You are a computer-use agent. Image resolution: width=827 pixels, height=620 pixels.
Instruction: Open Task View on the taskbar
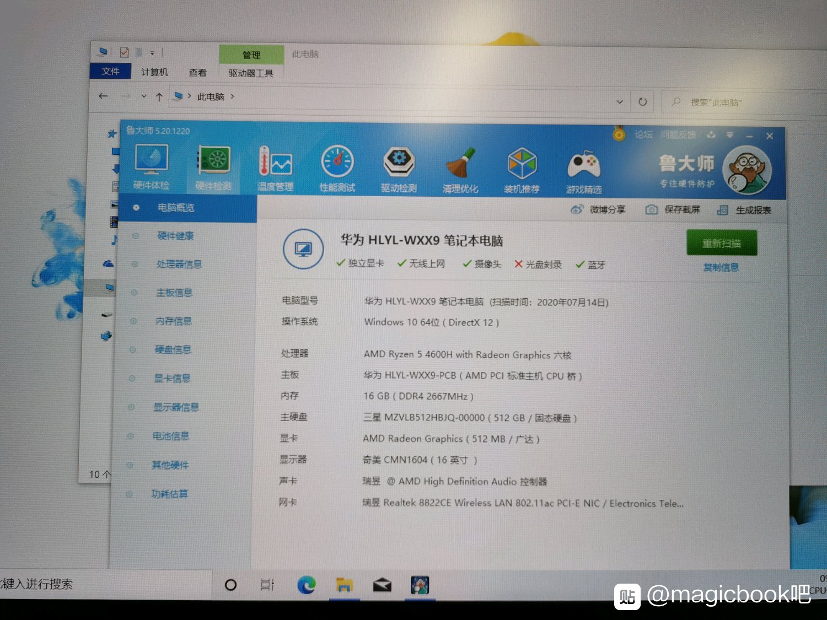coord(267,585)
